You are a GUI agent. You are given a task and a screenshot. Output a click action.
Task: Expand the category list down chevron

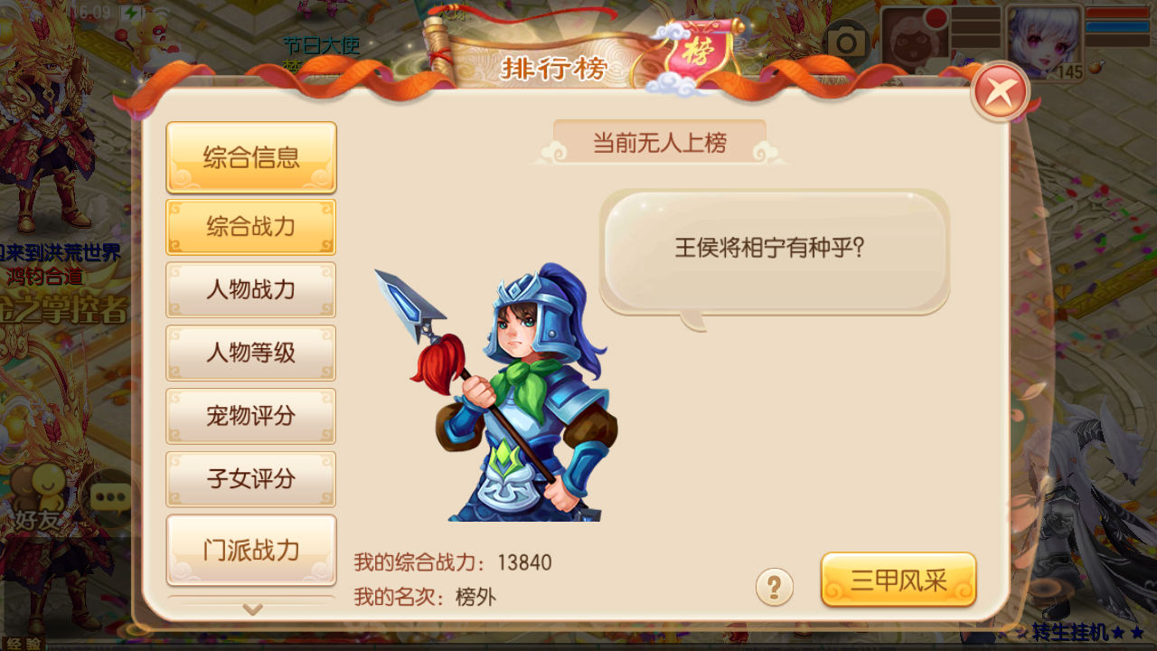point(252,610)
